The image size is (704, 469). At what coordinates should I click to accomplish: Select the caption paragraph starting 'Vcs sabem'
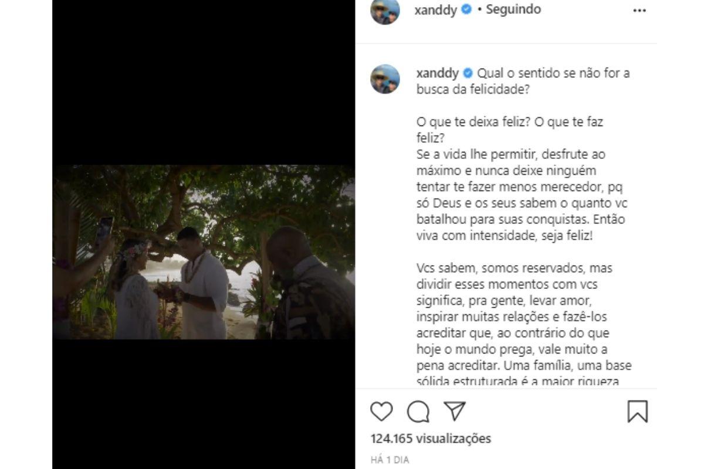523,325
